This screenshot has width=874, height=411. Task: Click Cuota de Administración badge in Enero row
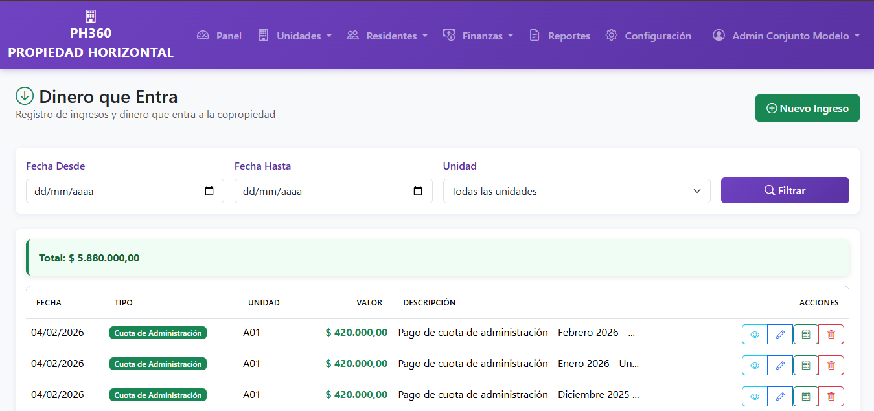[x=158, y=364]
